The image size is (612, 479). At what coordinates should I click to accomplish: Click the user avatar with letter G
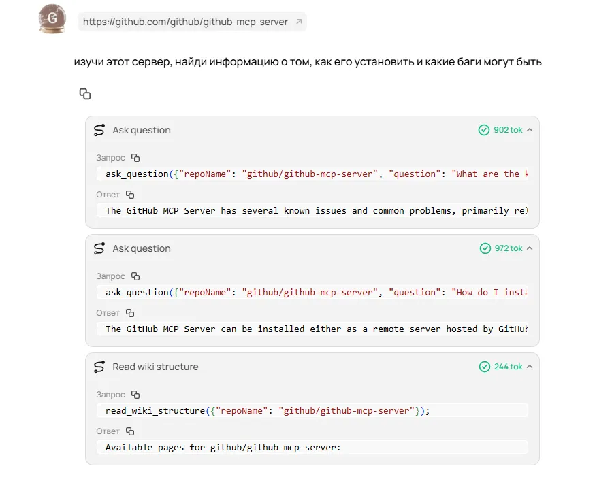(52, 18)
